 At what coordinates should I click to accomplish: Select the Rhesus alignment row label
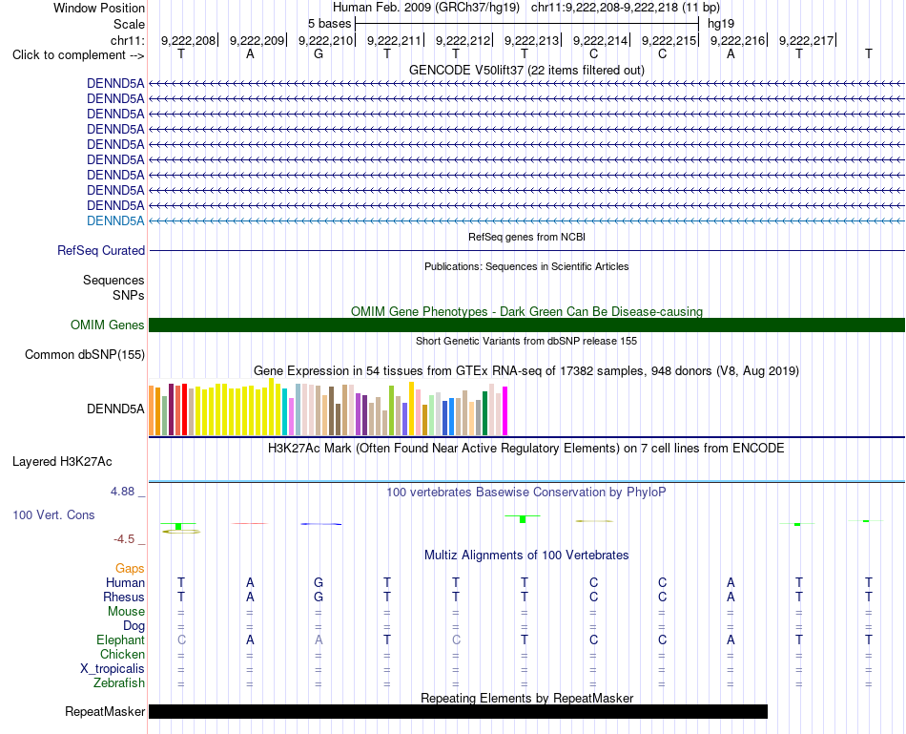click(124, 597)
